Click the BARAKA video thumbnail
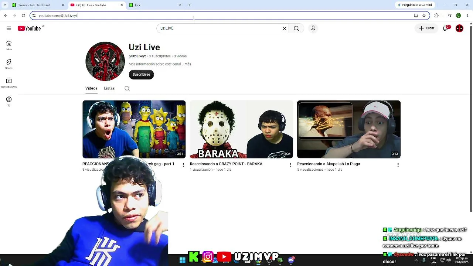 point(241,129)
